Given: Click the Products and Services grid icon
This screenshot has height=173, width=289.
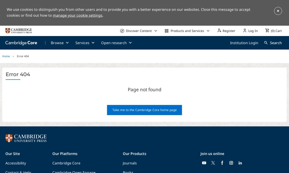Looking at the screenshot, I should (167, 31).
